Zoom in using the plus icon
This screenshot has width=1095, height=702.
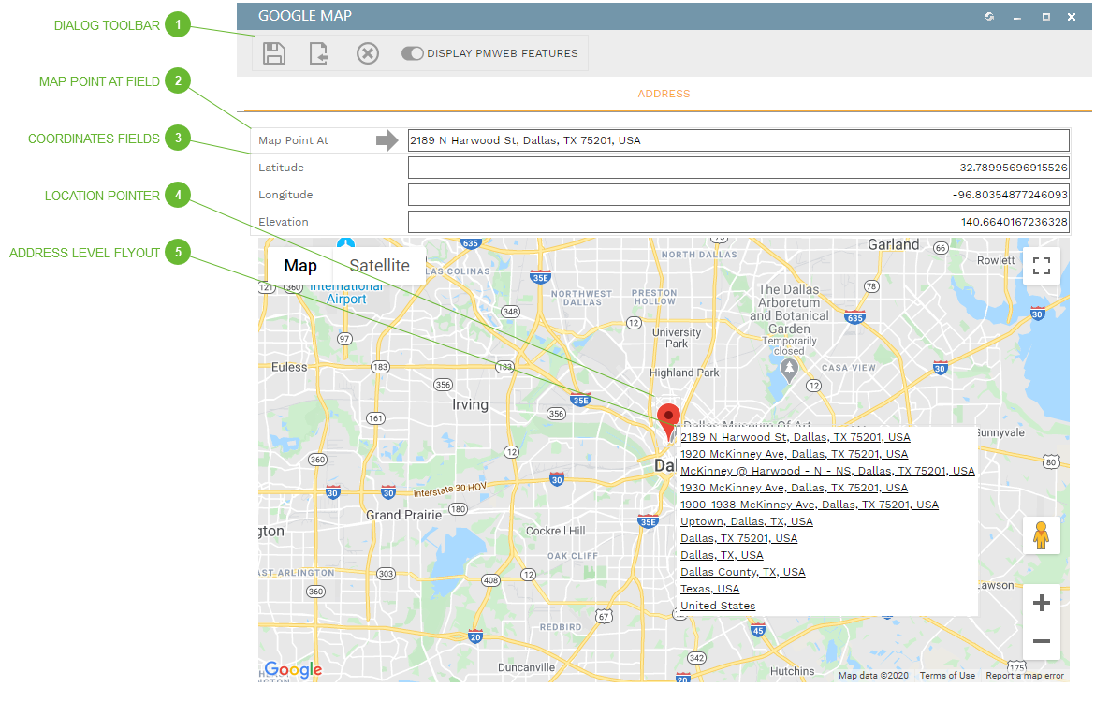coord(1041,603)
